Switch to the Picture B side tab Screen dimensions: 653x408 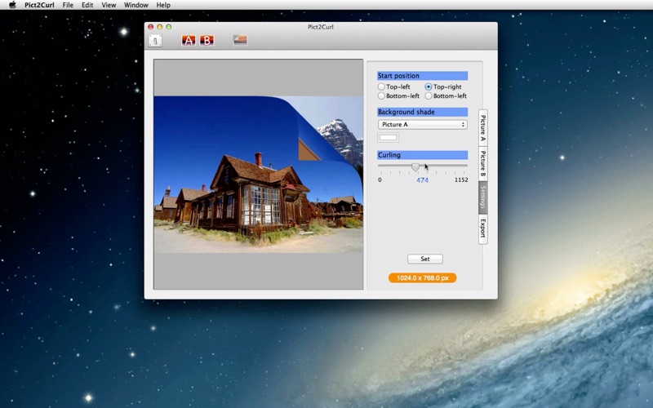coord(482,164)
